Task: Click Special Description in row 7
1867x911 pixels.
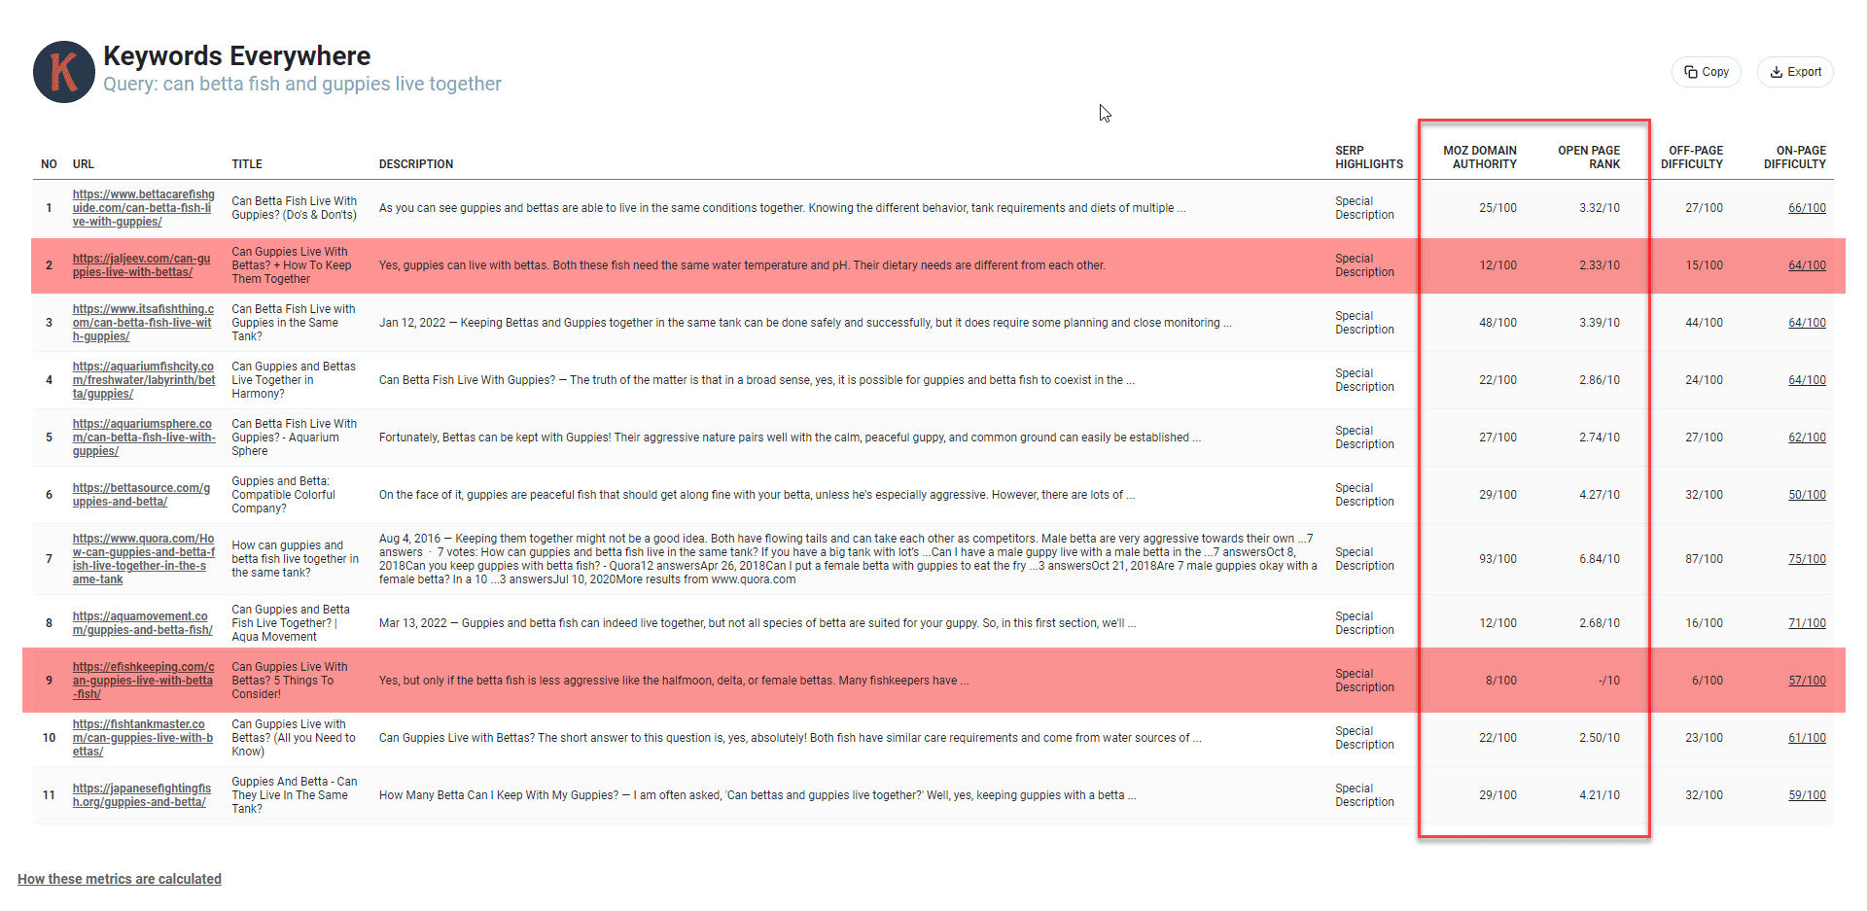Action: tap(1364, 559)
